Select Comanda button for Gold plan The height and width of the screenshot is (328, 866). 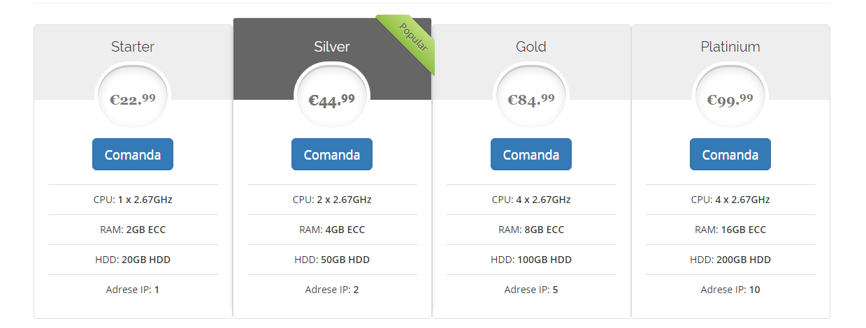pos(531,154)
